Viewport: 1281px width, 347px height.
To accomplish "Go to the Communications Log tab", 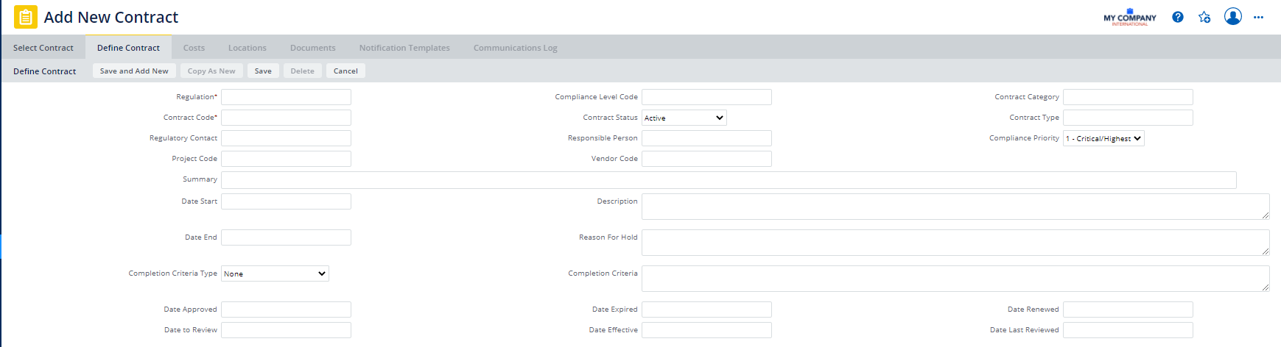I will pos(515,48).
